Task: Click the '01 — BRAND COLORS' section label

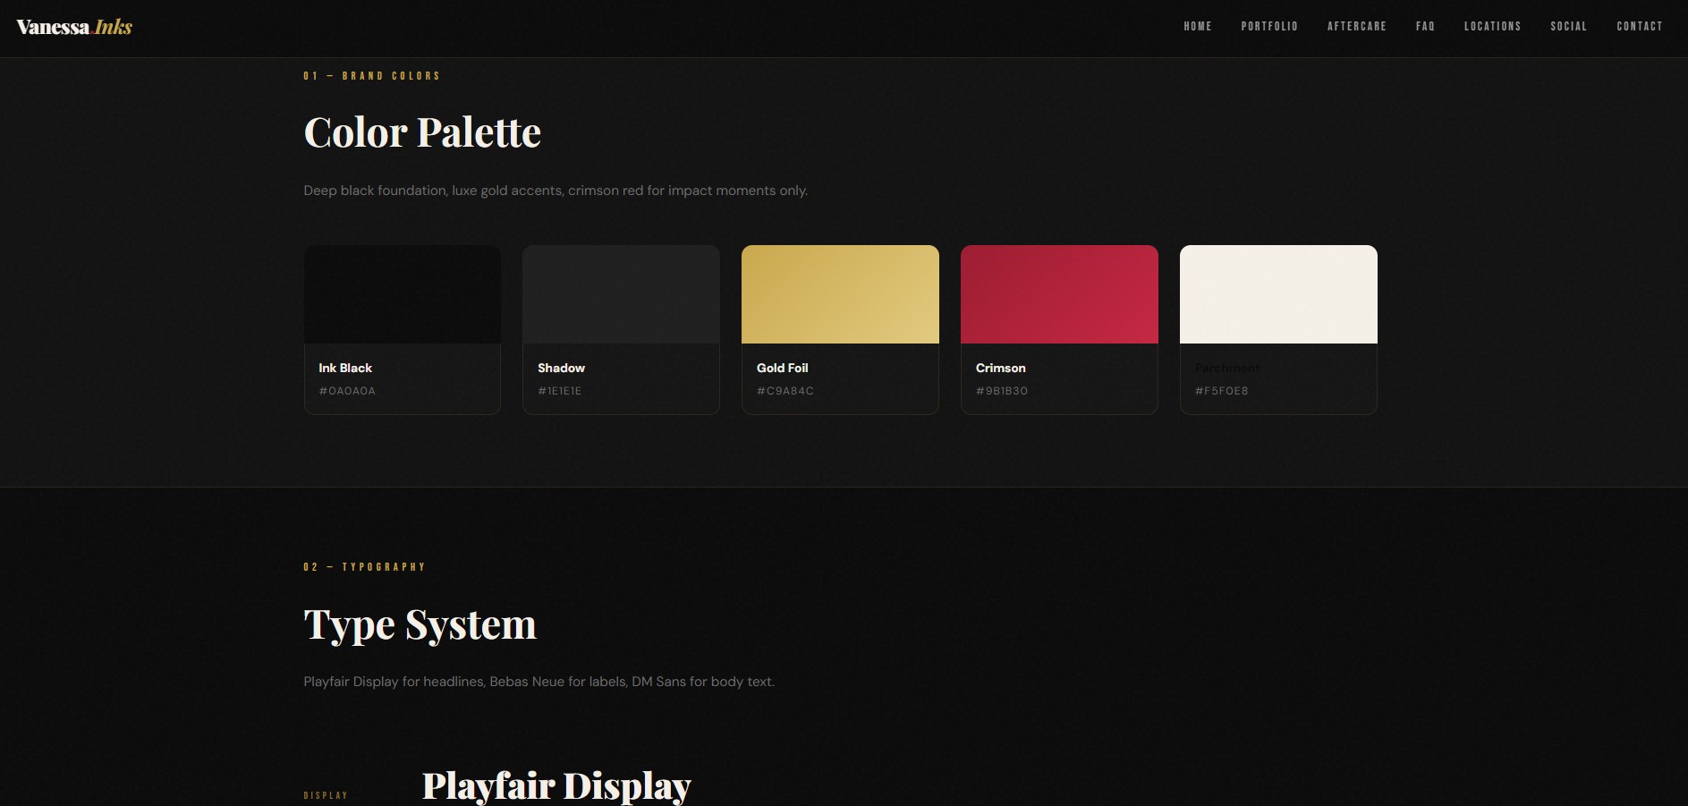Action: coord(371,76)
